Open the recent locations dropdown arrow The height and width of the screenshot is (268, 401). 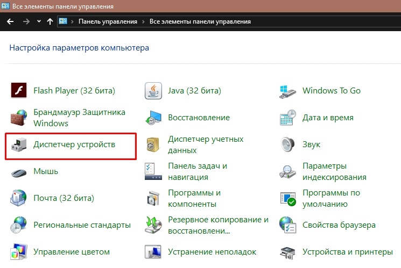pos(39,21)
